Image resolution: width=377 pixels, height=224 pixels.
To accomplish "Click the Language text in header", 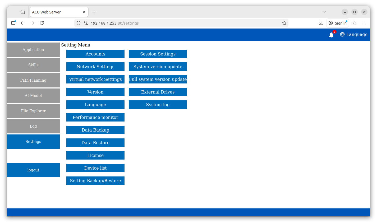I will coord(357,34).
